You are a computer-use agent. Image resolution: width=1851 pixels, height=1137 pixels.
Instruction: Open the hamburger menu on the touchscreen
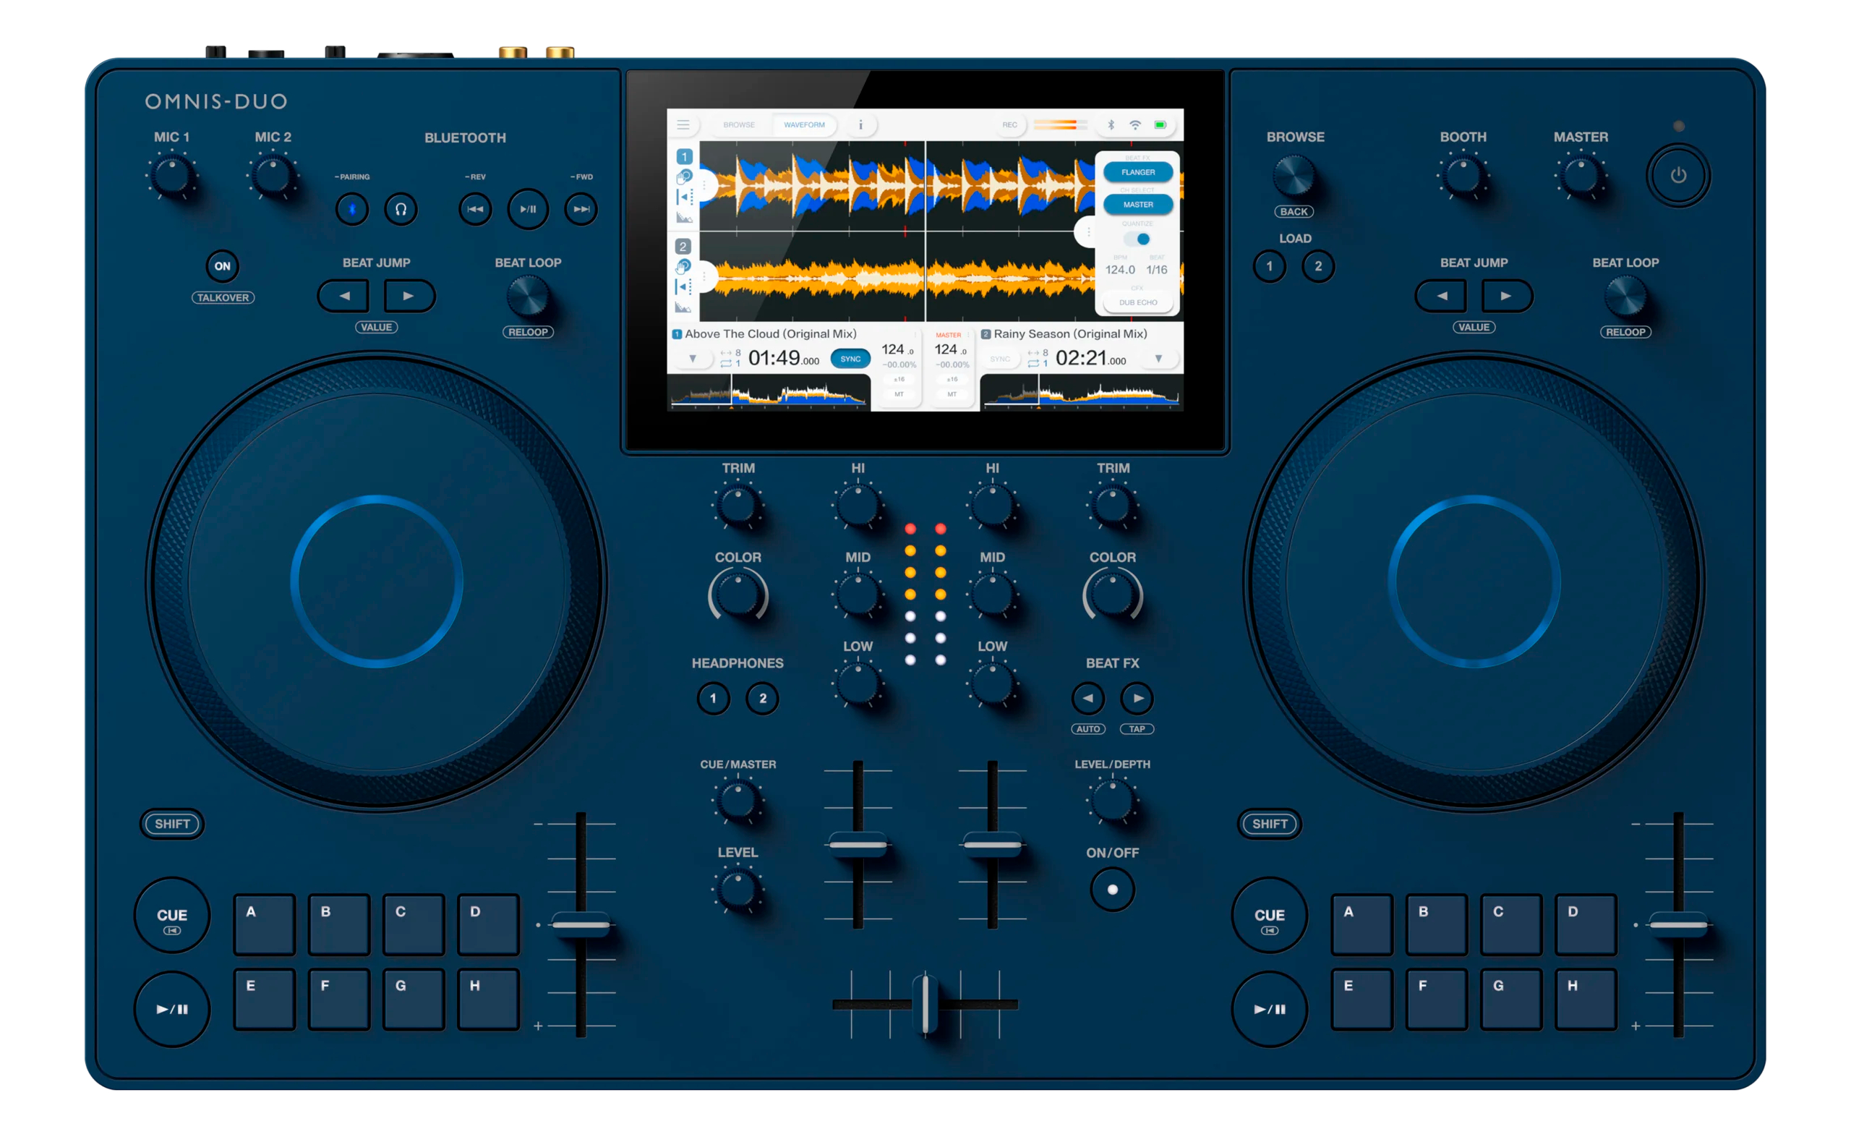[x=683, y=125]
